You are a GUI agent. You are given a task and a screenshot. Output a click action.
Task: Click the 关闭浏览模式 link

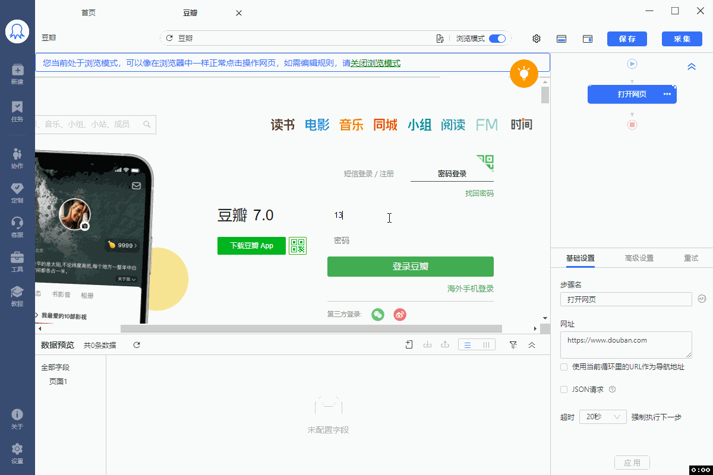click(x=376, y=63)
